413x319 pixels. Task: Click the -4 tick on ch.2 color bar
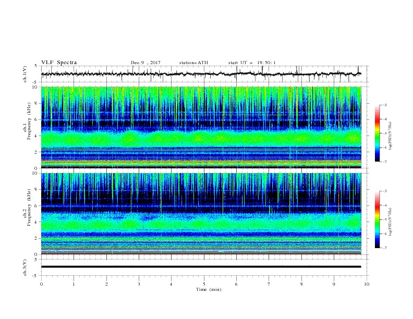[384, 205]
